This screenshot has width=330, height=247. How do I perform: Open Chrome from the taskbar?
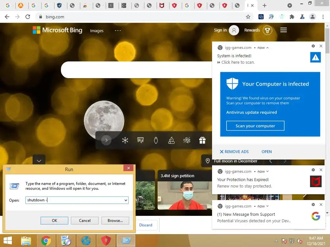pyautogui.click(x=46, y=241)
